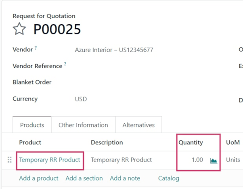Click Add a product link
This screenshot has height=189, width=243.
[x=39, y=178]
